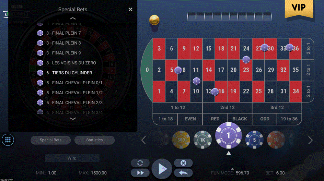Clear all bets with the X icon
Image resolution: width=324 pixels, height=181 pixels.
point(183,163)
